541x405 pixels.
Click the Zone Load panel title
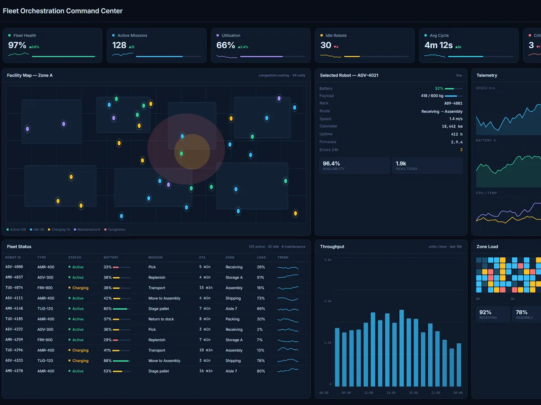coord(487,247)
